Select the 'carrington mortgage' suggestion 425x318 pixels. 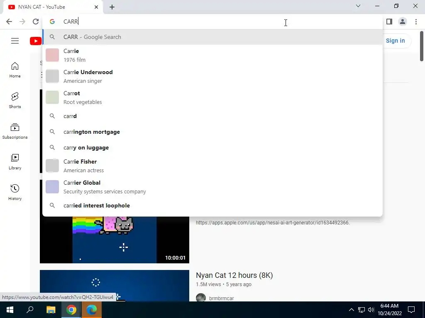tap(212, 132)
